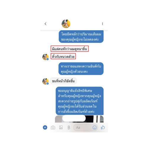Screen dimensions: 148x148
Task: Open the photo gallery picker icon
Action: 61,128
